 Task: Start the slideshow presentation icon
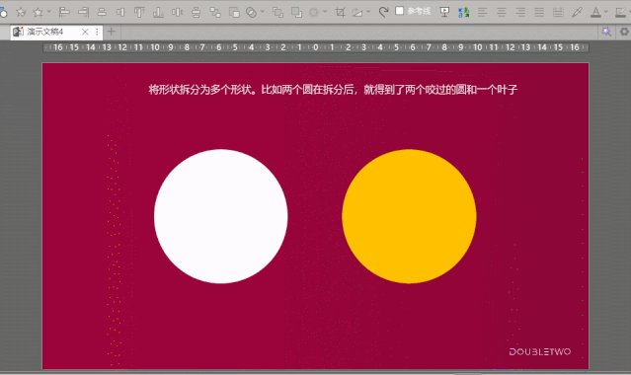(x=444, y=12)
